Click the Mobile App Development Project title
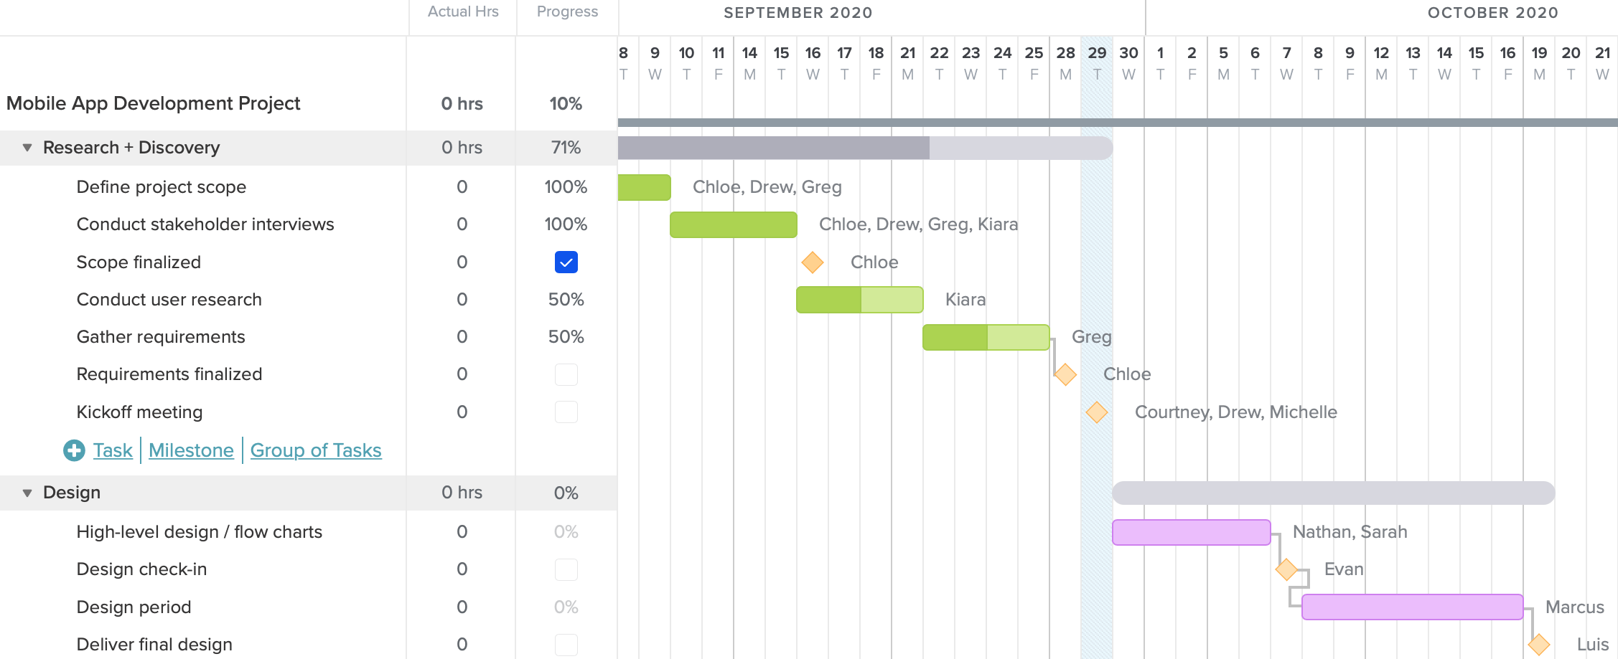Viewport: 1618px width, 659px height. coord(154,103)
